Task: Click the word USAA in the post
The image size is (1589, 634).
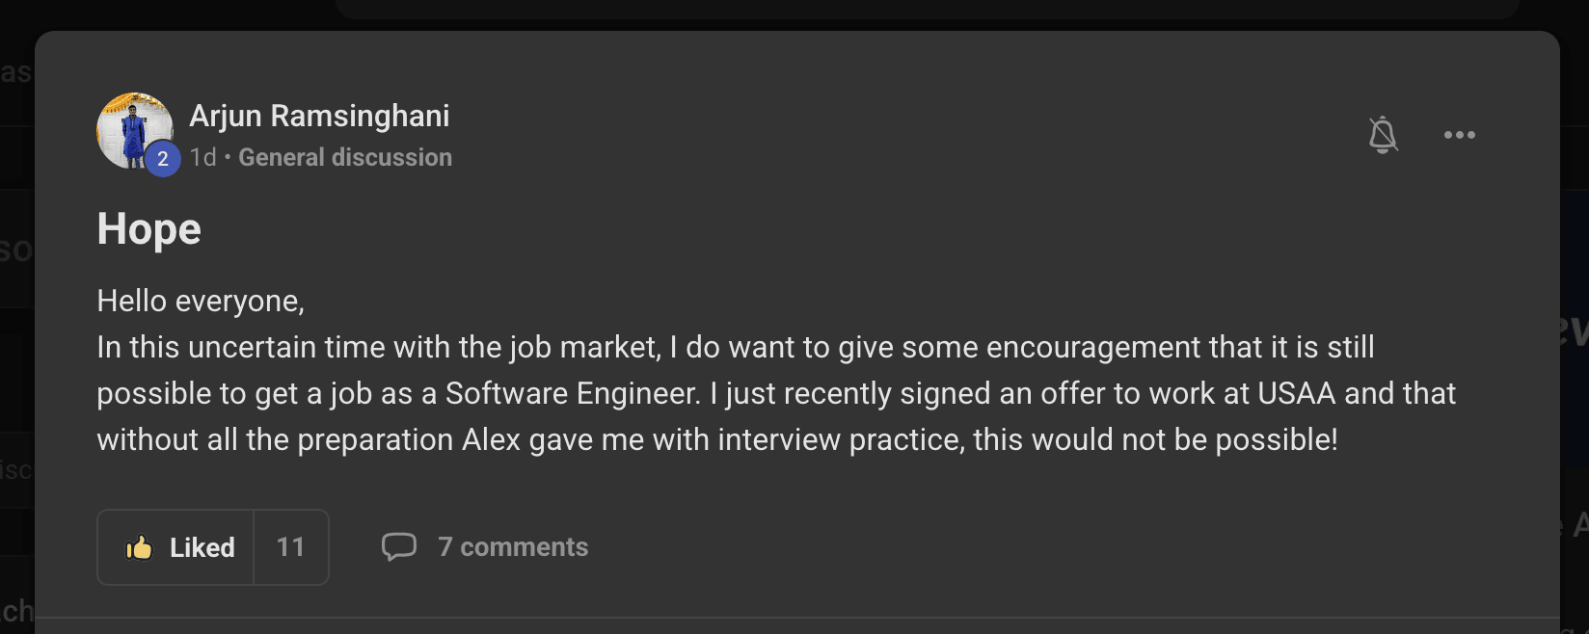Action: pos(1297,394)
